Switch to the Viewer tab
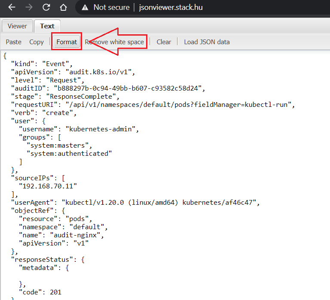Viewport: 330px width, 300px height. (x=17, y=26)
